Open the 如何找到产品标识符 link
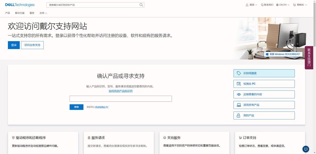The height and width of the screenshot is (154, 316). pos(121,91)
